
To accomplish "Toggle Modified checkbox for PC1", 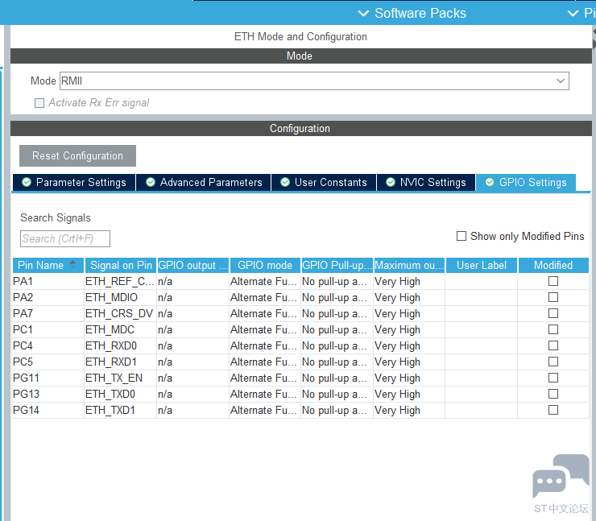I will pyautogui.click(x=553, y=329).
